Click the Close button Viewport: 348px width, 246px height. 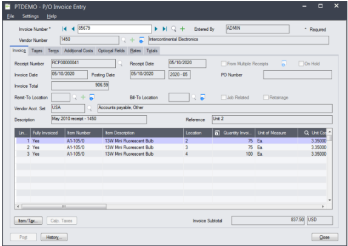(325, 237)
